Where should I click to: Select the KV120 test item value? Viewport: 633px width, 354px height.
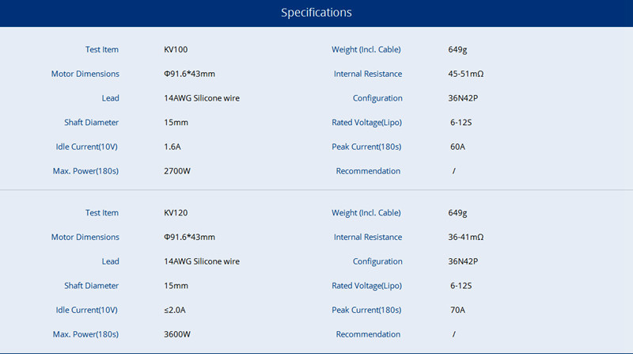click(176, 213)
